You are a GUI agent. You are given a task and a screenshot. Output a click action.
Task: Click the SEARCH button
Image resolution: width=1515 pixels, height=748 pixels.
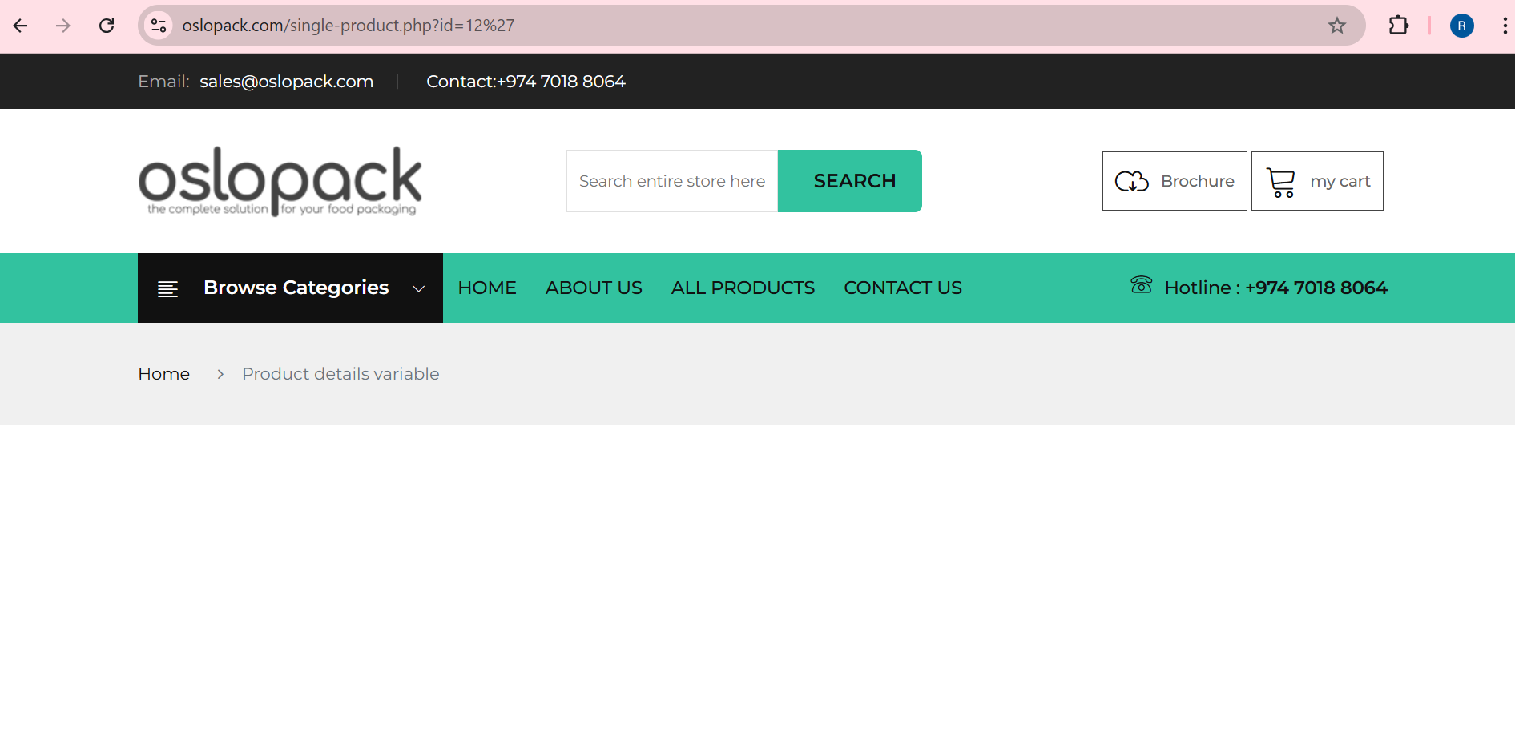(853, 181)
